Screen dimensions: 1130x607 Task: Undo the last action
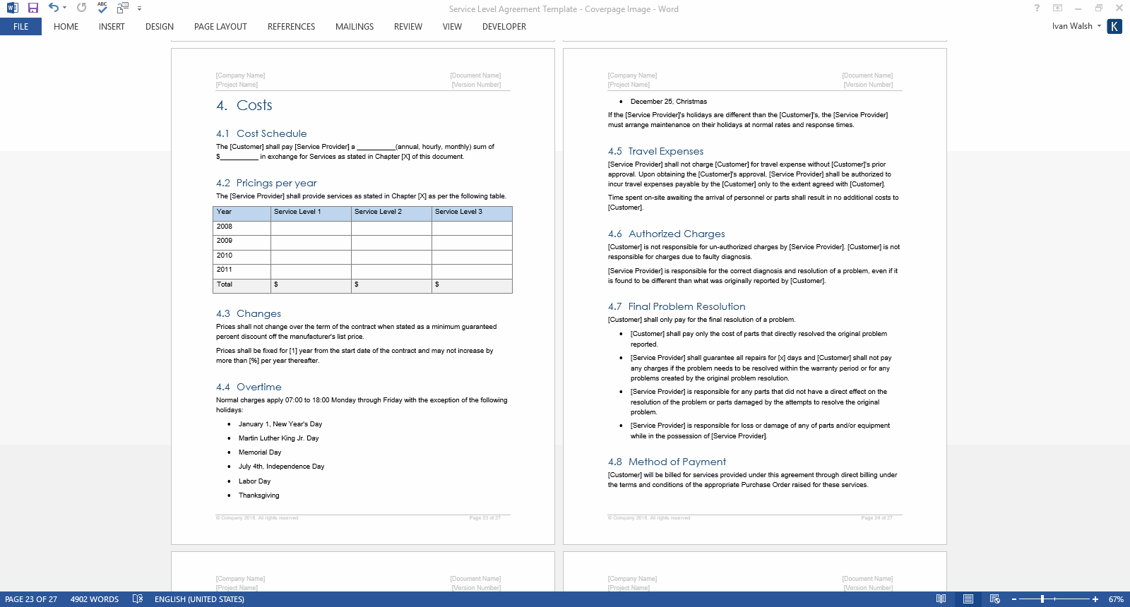tap(53, 8)
